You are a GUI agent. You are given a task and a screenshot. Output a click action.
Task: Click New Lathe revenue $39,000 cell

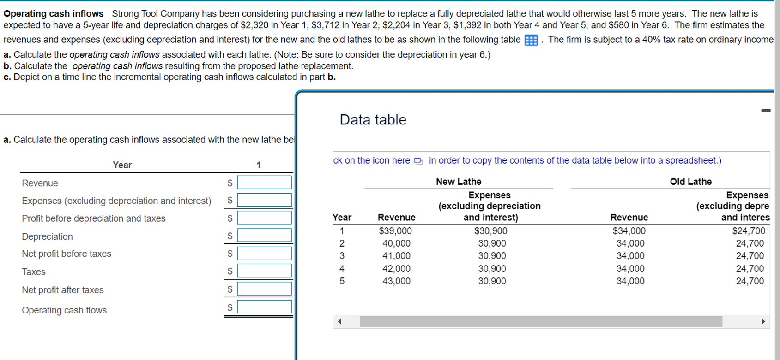point(395,231)
